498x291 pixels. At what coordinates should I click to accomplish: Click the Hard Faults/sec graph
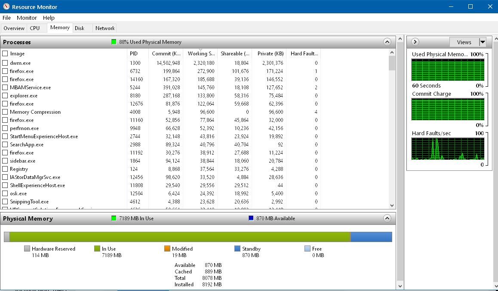click(x=448, y=149)
